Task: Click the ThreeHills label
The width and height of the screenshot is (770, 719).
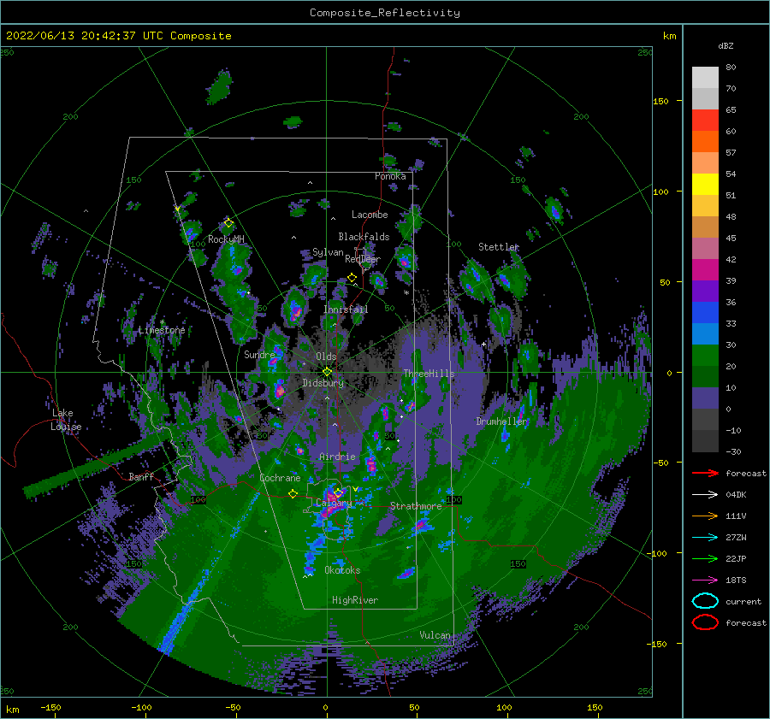Action: 429,374
